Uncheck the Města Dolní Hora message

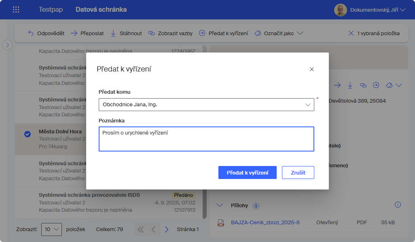tap(28, 134)
